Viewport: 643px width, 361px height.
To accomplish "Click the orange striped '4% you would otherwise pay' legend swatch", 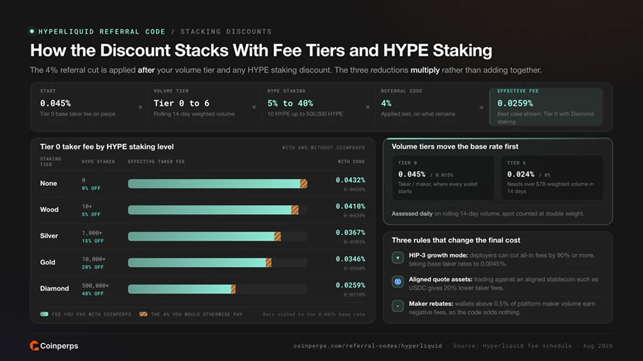I will [143, 314].
